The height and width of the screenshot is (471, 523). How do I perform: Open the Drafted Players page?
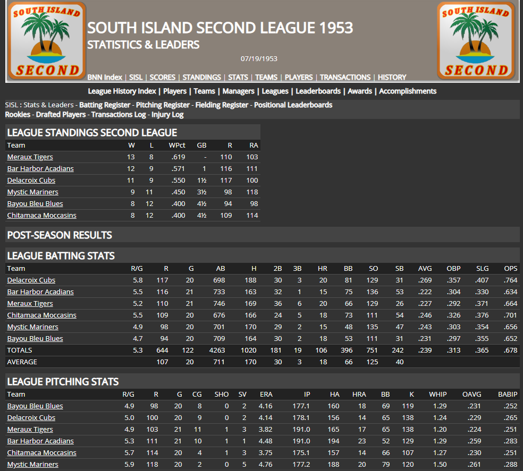[61, 114]
